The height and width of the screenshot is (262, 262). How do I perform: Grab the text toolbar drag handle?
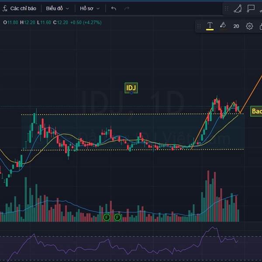point(199,26)
